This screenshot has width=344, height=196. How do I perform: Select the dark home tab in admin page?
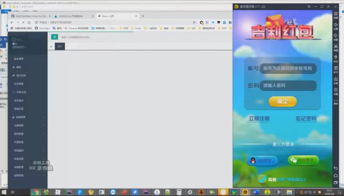point(60,46)
